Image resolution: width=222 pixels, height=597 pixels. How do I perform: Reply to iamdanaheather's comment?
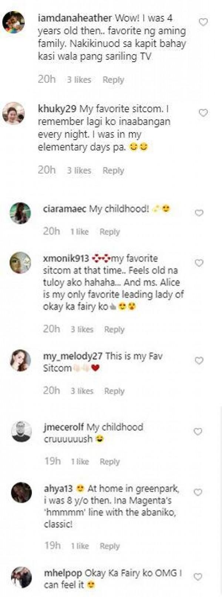pyautogui.click(x=113, y=80)
